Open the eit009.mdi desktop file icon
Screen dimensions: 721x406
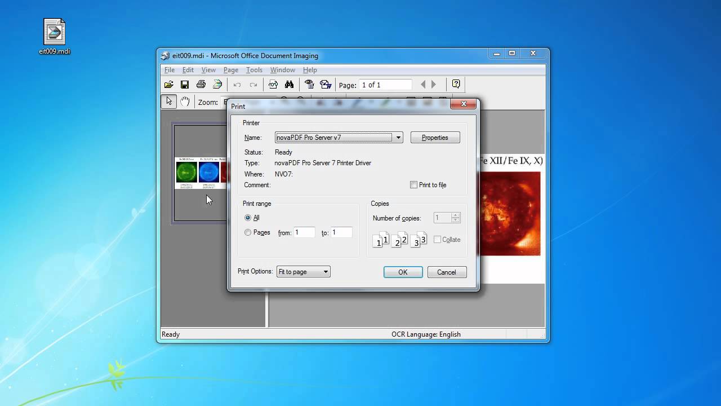[x=55, y=36]
